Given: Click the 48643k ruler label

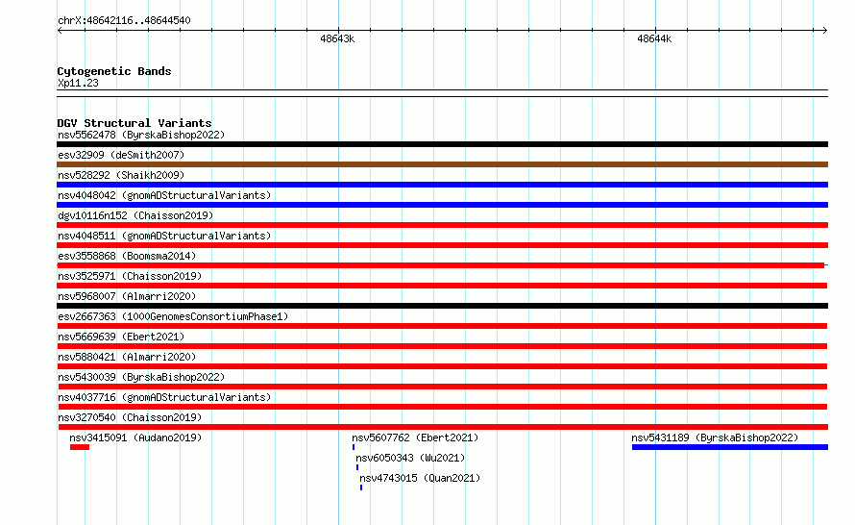Looking at the screenshot, I should [337, 38].
